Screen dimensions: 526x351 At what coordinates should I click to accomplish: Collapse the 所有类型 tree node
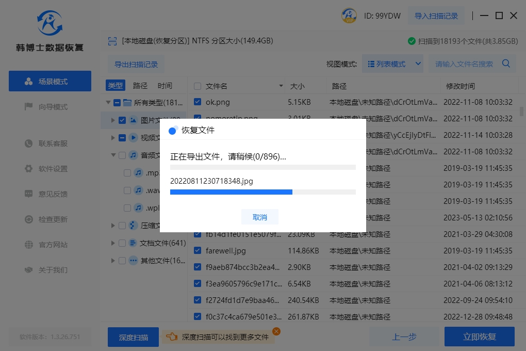108,103
